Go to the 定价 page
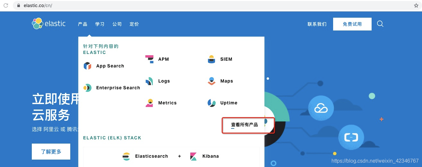The image size is (422, 167). pos(134,24)
